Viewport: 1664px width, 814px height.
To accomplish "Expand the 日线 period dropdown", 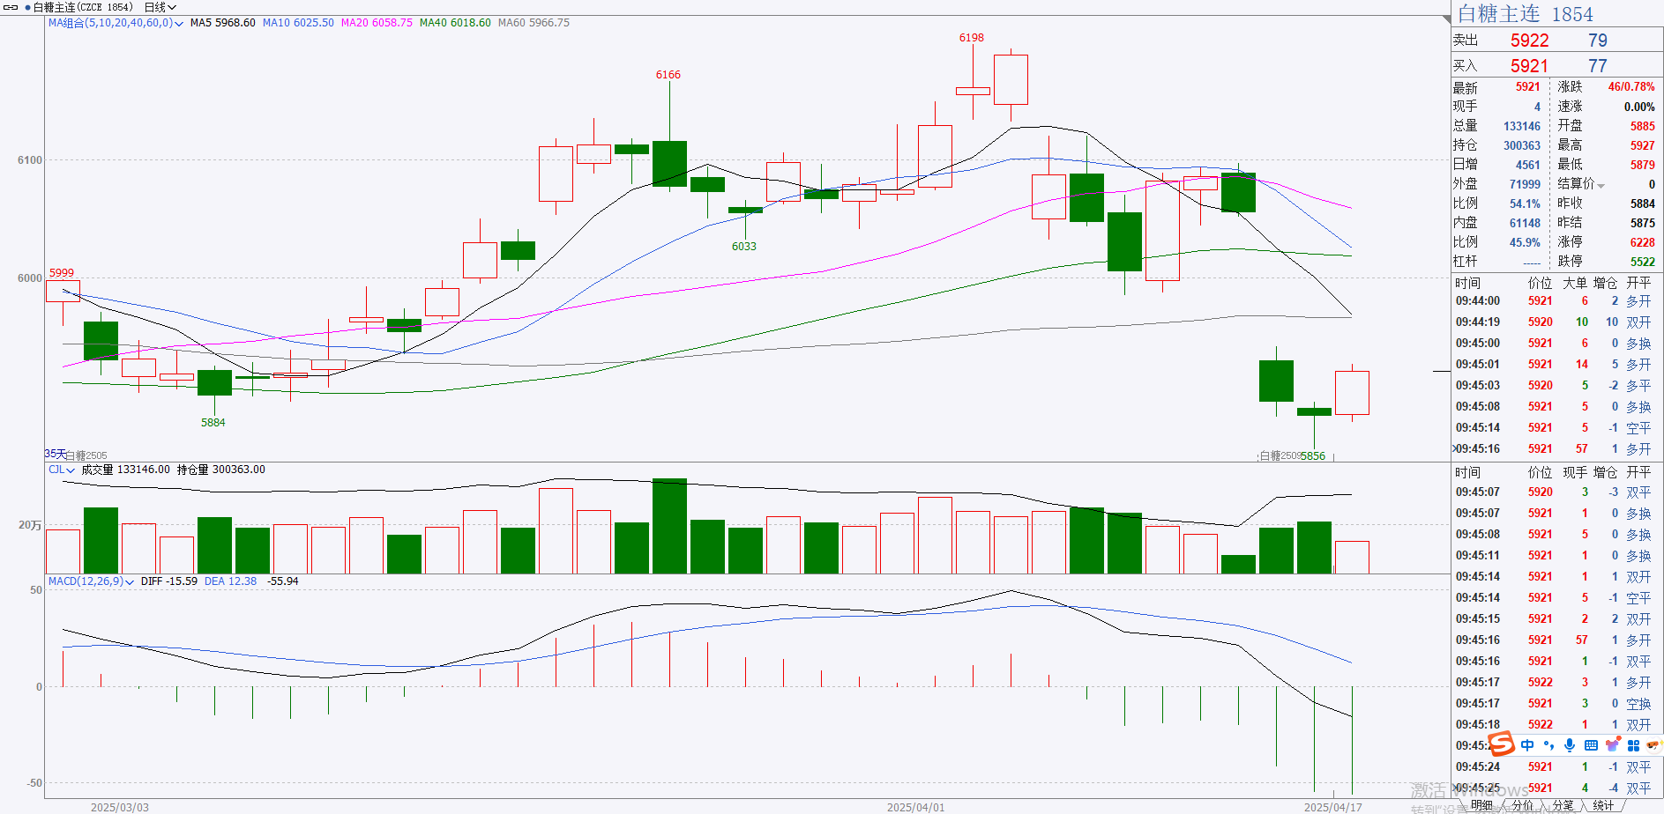I will 160,7.
